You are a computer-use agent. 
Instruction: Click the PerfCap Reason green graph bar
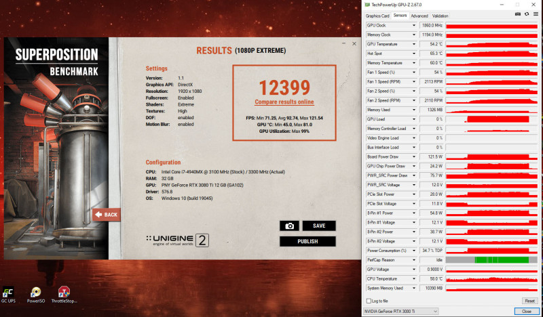[x=502, y=260]
